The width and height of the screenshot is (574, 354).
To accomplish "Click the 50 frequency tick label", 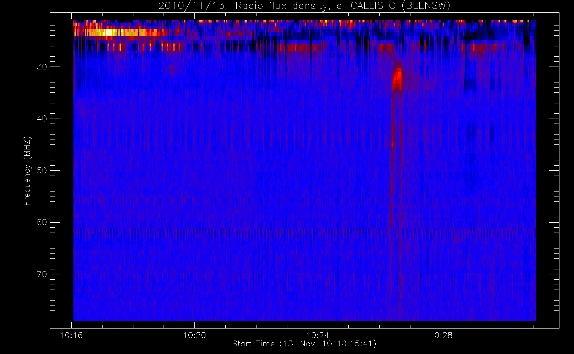I will pos(42,171).
